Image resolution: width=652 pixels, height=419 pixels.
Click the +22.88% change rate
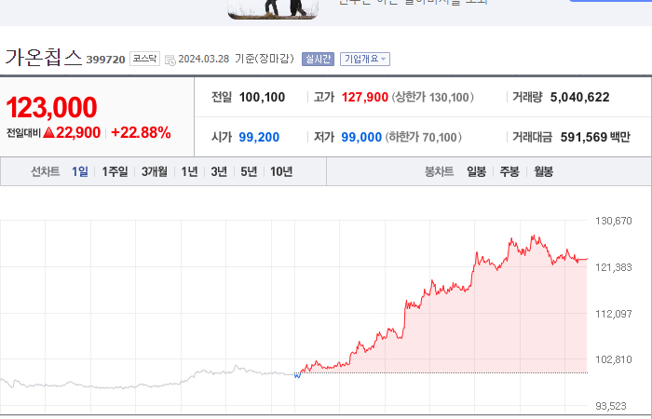pyautogui.click(x=141, y=132)
